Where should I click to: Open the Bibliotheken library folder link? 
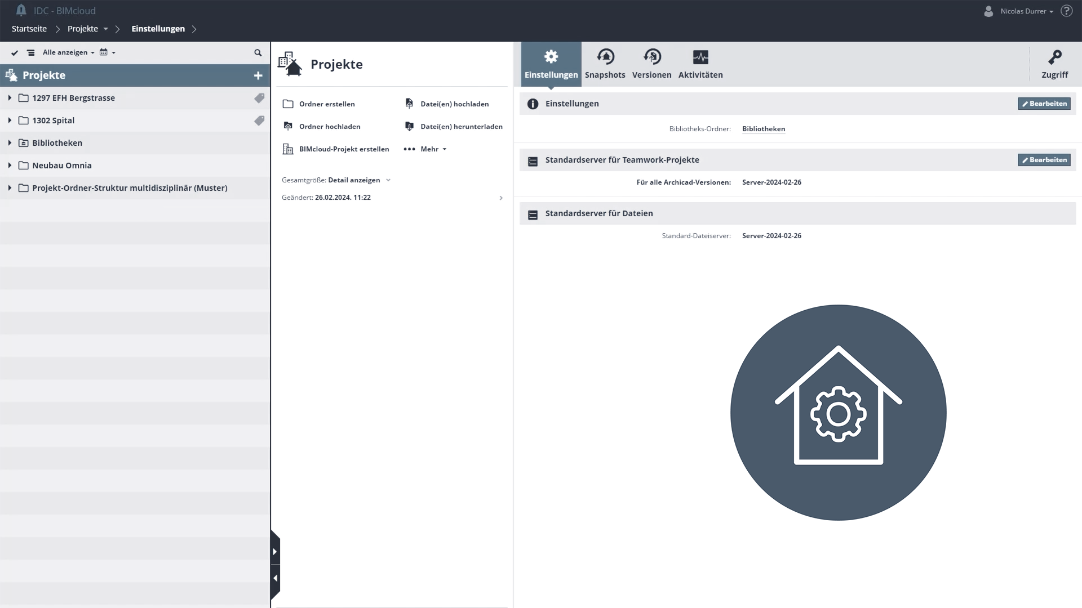(764, 129)
